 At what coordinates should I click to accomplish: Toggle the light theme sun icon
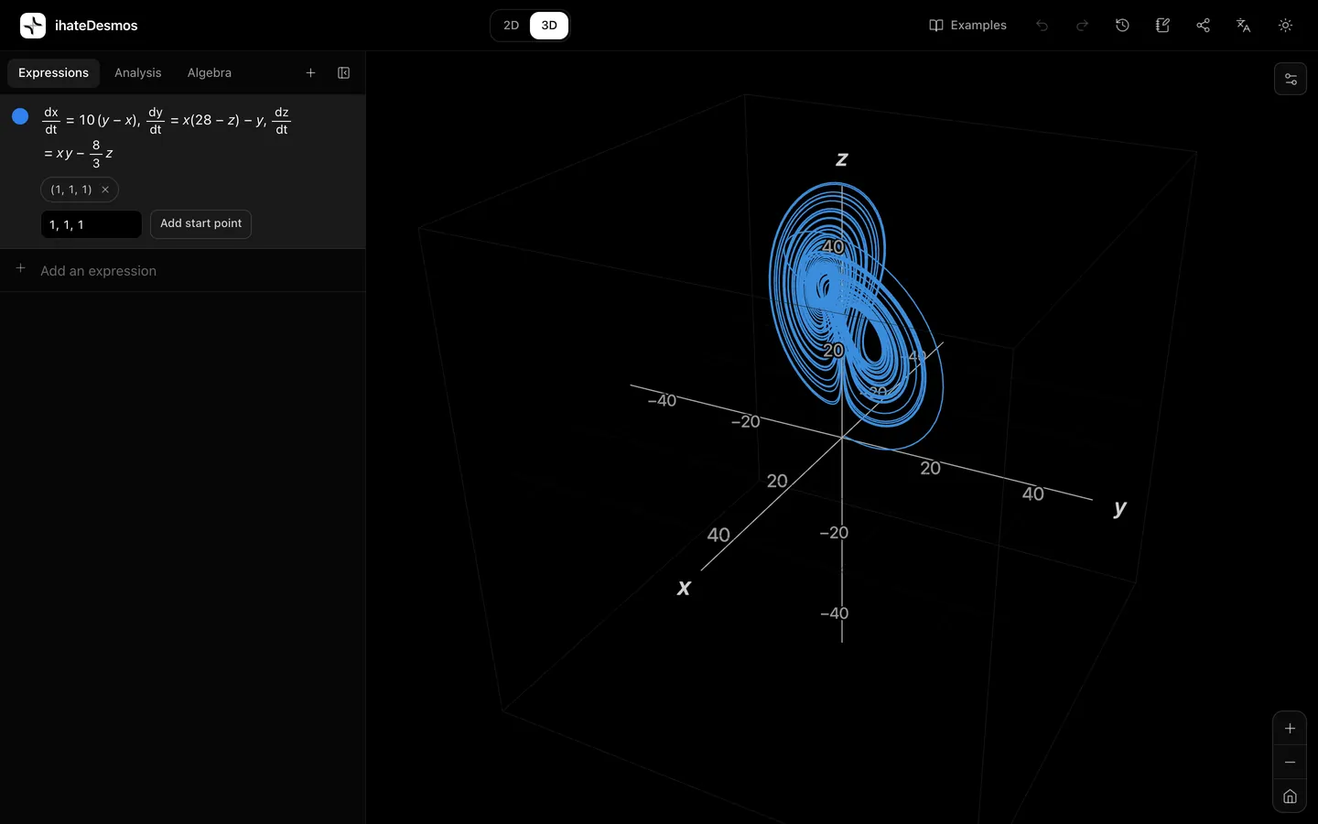tap(1285, 26)
